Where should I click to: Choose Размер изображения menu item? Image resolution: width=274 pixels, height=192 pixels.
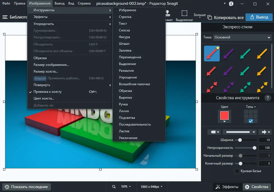[69, 65]
